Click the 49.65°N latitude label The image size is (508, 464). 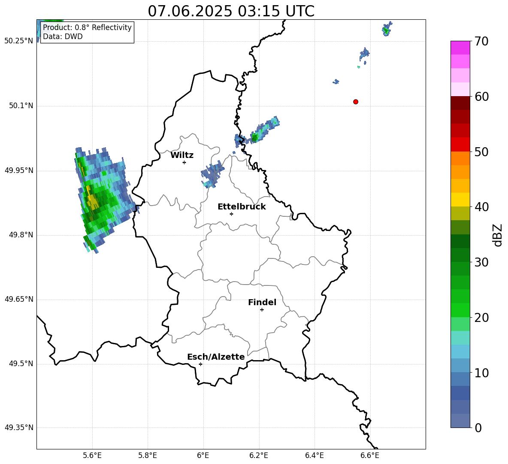point(19,299)
